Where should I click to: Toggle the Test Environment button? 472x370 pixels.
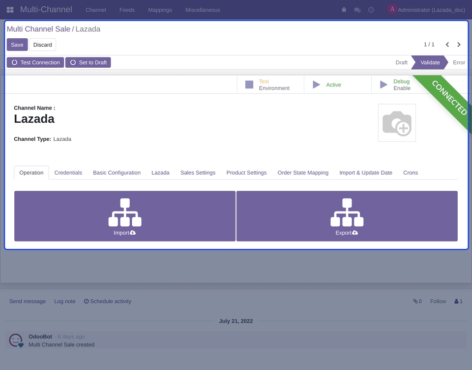[270, 85]
